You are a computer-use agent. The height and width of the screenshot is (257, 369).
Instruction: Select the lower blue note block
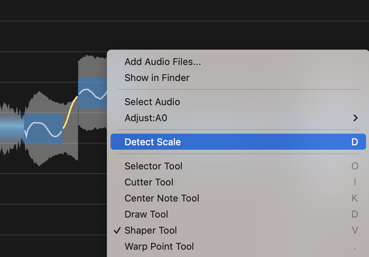[x=43, y=128]
